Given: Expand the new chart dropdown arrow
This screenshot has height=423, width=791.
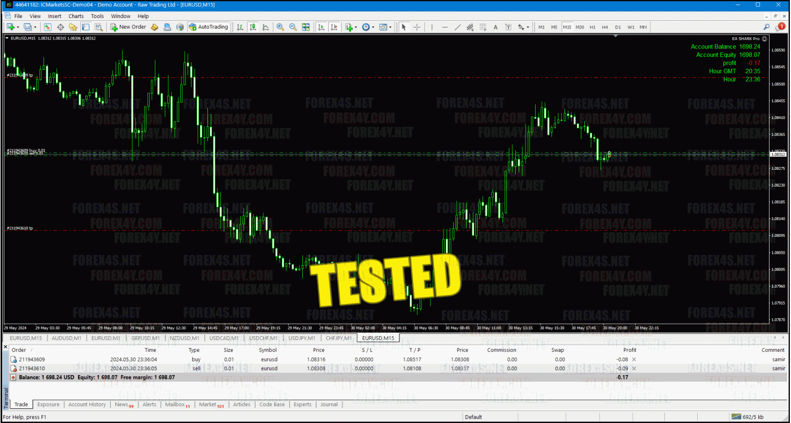Looking at the screenshot, I should 19,27.
